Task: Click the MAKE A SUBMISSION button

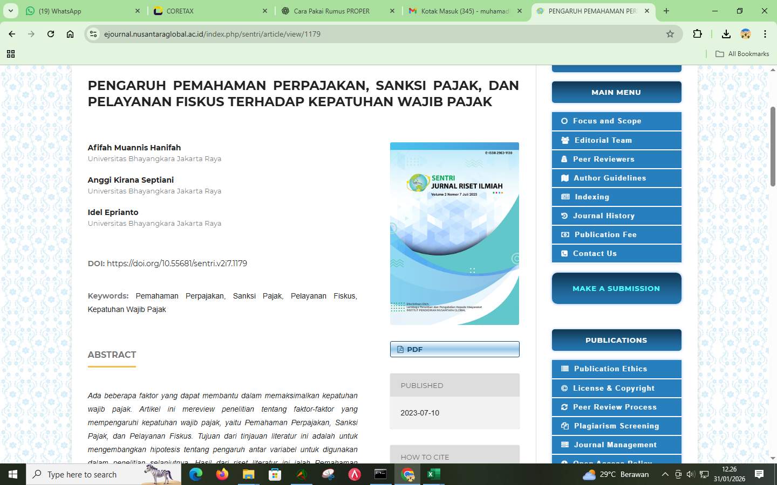Action: pos(616,288)
